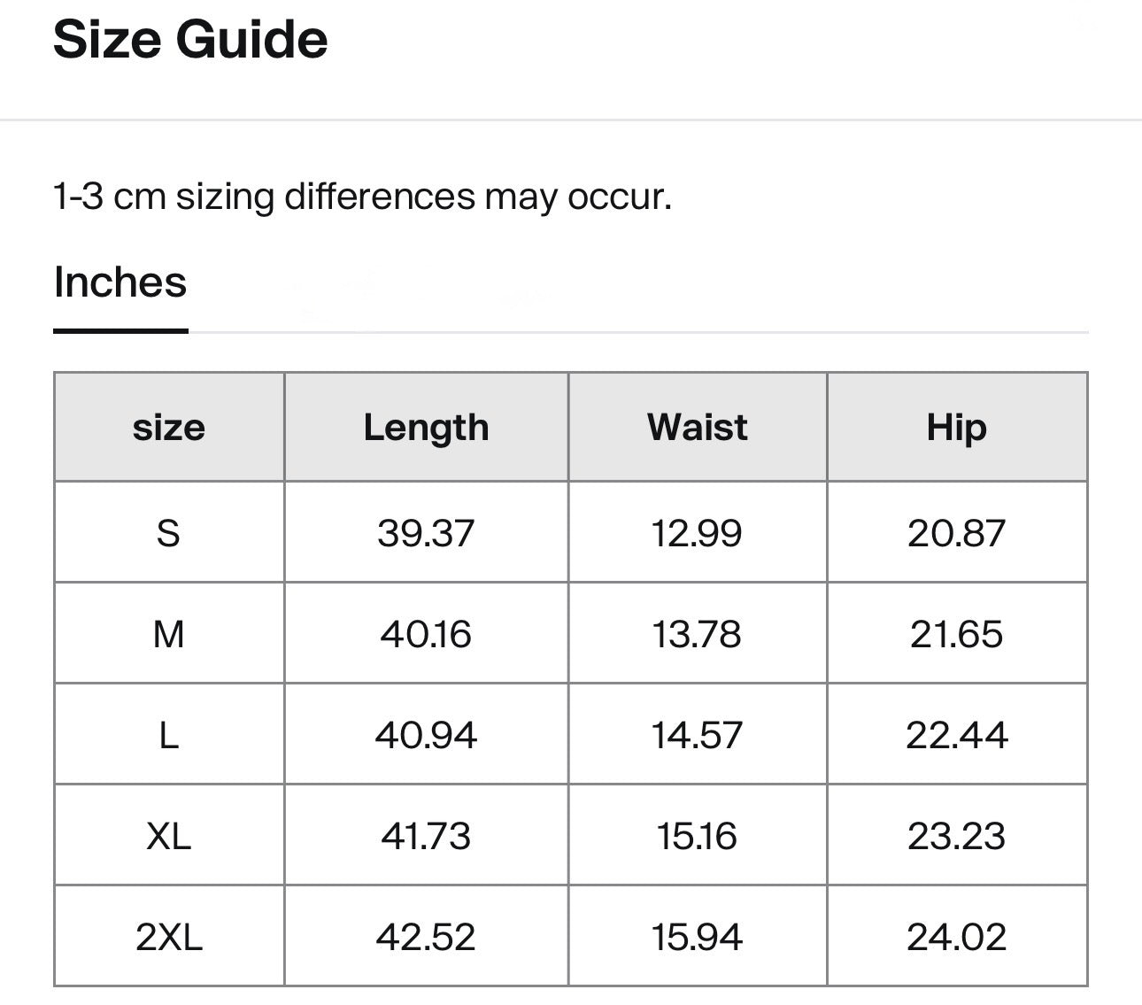Click the Waist column header
This screenshot has width=1142, height=1005.
click(698, 427)
